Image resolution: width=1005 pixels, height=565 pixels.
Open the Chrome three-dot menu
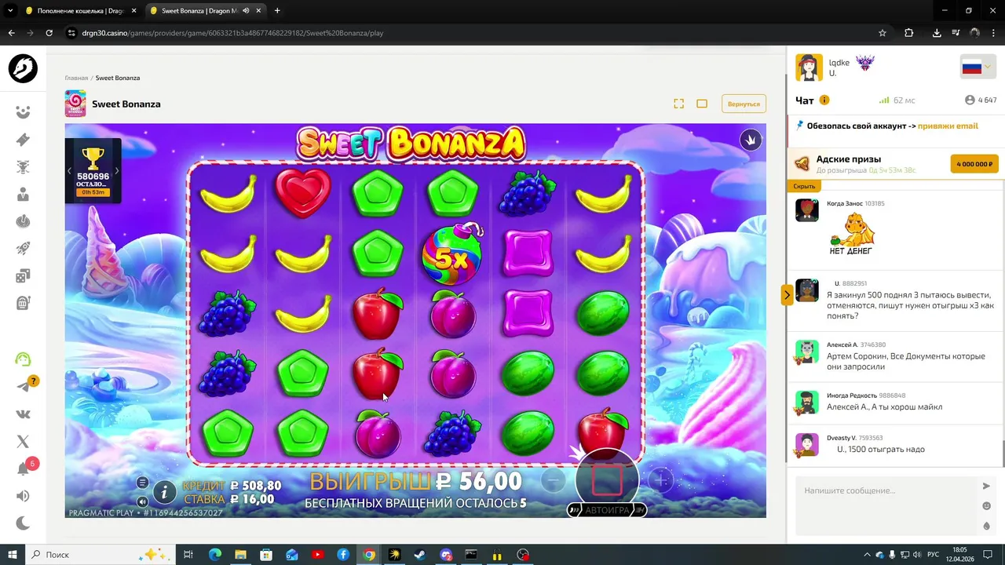click(x=993, y=33)
